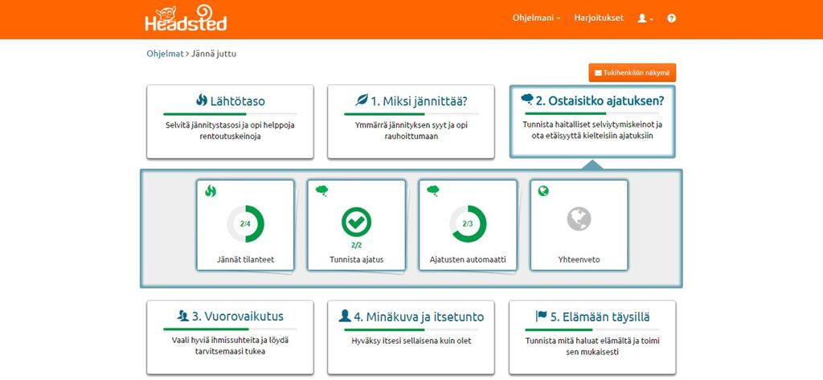Click the leaf icon beside Miksi jännittää
The image size is (823, 380).
(361, 100)
